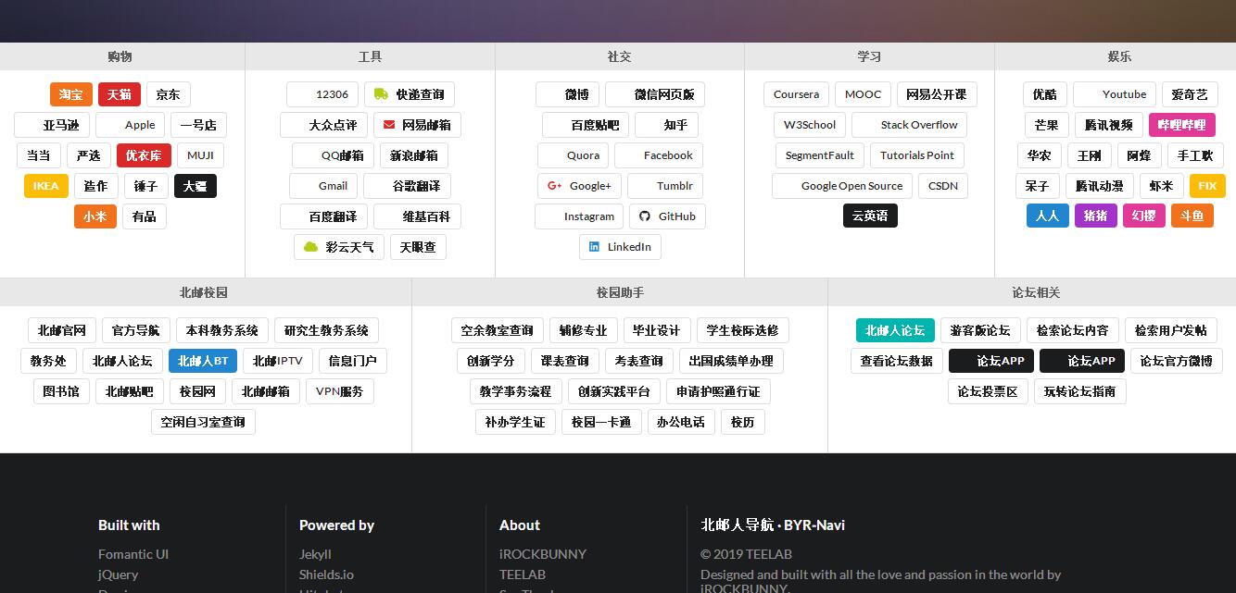Open 腾讯视频

pos(1109,125)
